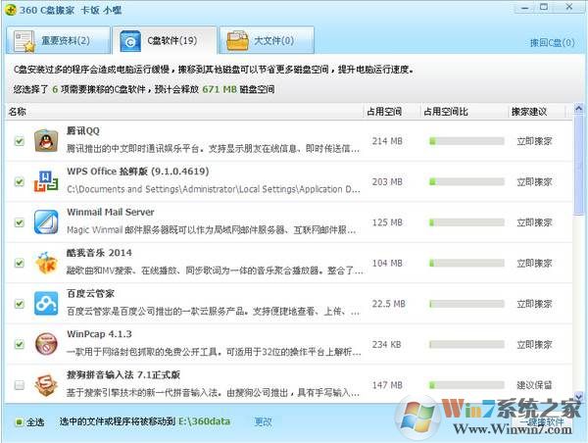Click the Kuwo Music 2014 icon
This screenshot has width=588, height=443.
(46, 263)
